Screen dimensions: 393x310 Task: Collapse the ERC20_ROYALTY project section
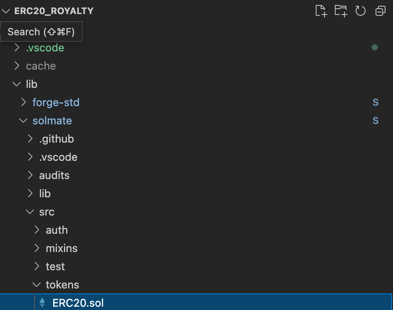pyautogui.click(x=6, y=11)
